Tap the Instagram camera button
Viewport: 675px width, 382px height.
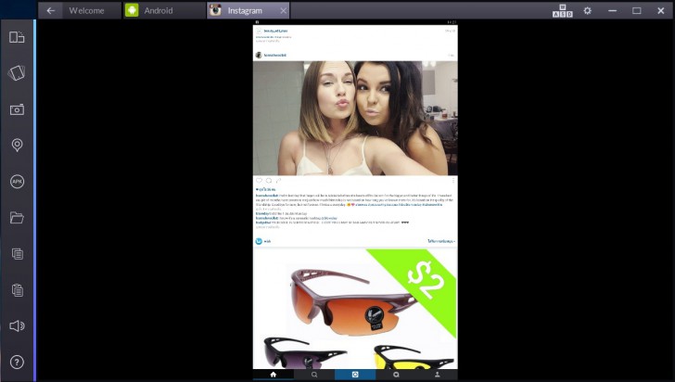tap(355, 375)
